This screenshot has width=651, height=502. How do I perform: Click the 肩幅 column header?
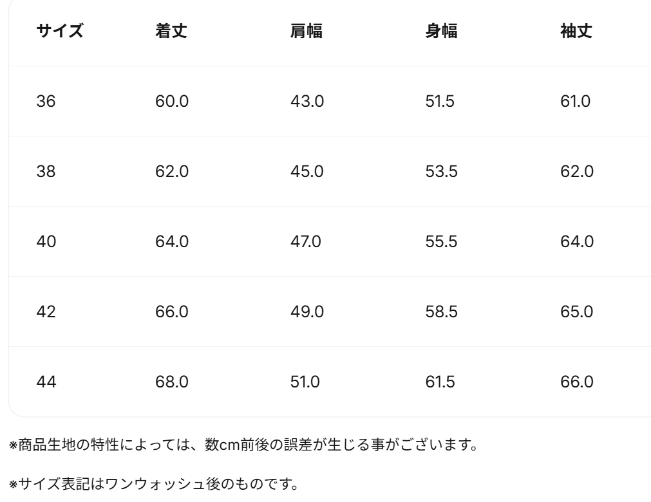[x=307, y=31]
